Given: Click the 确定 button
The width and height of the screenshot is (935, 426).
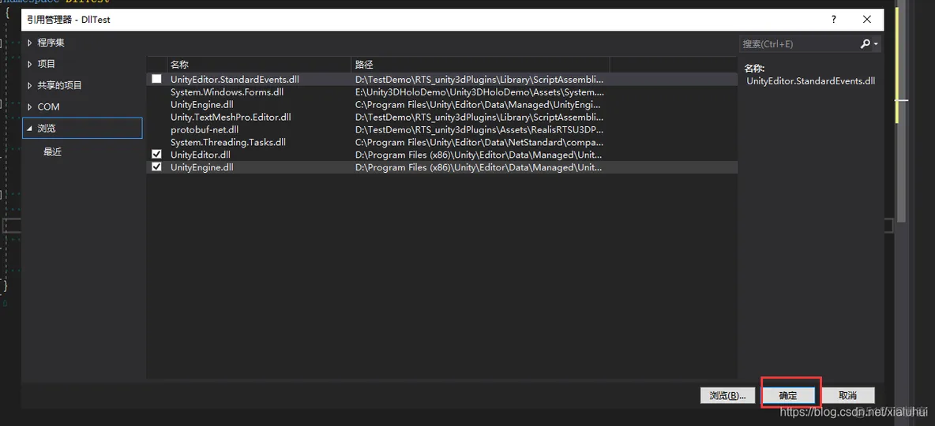Looking at the screenshot, I should point(788,395).
